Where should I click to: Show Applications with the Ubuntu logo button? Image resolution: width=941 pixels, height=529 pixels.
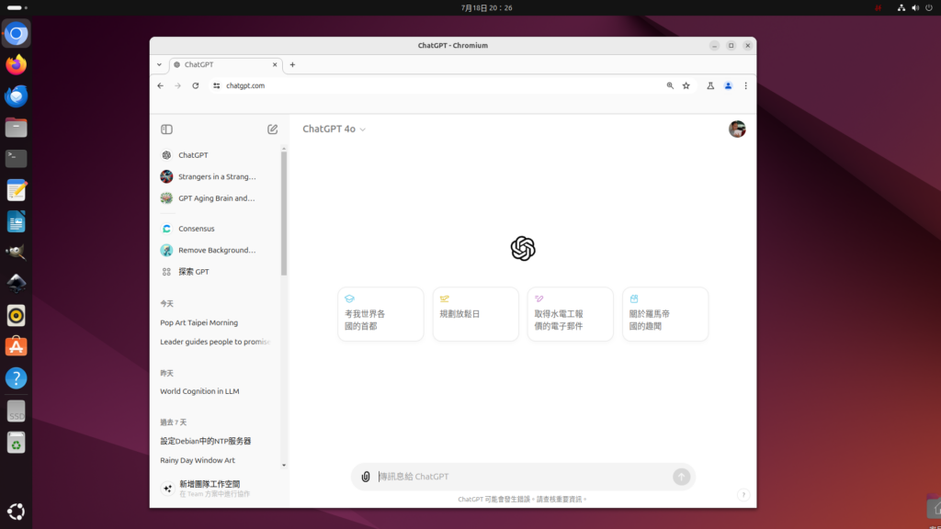point(17,512)
